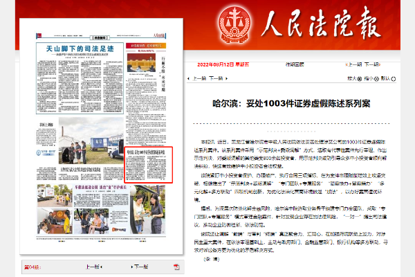Open previous article via 上一篇 link
Screen dimensions: 415x277
click(x=200, y=79)
